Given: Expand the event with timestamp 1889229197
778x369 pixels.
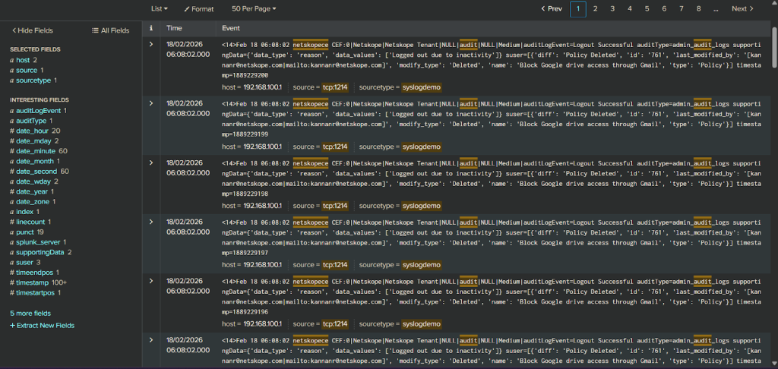Looking at the screenshot, I should pos(151,222).
